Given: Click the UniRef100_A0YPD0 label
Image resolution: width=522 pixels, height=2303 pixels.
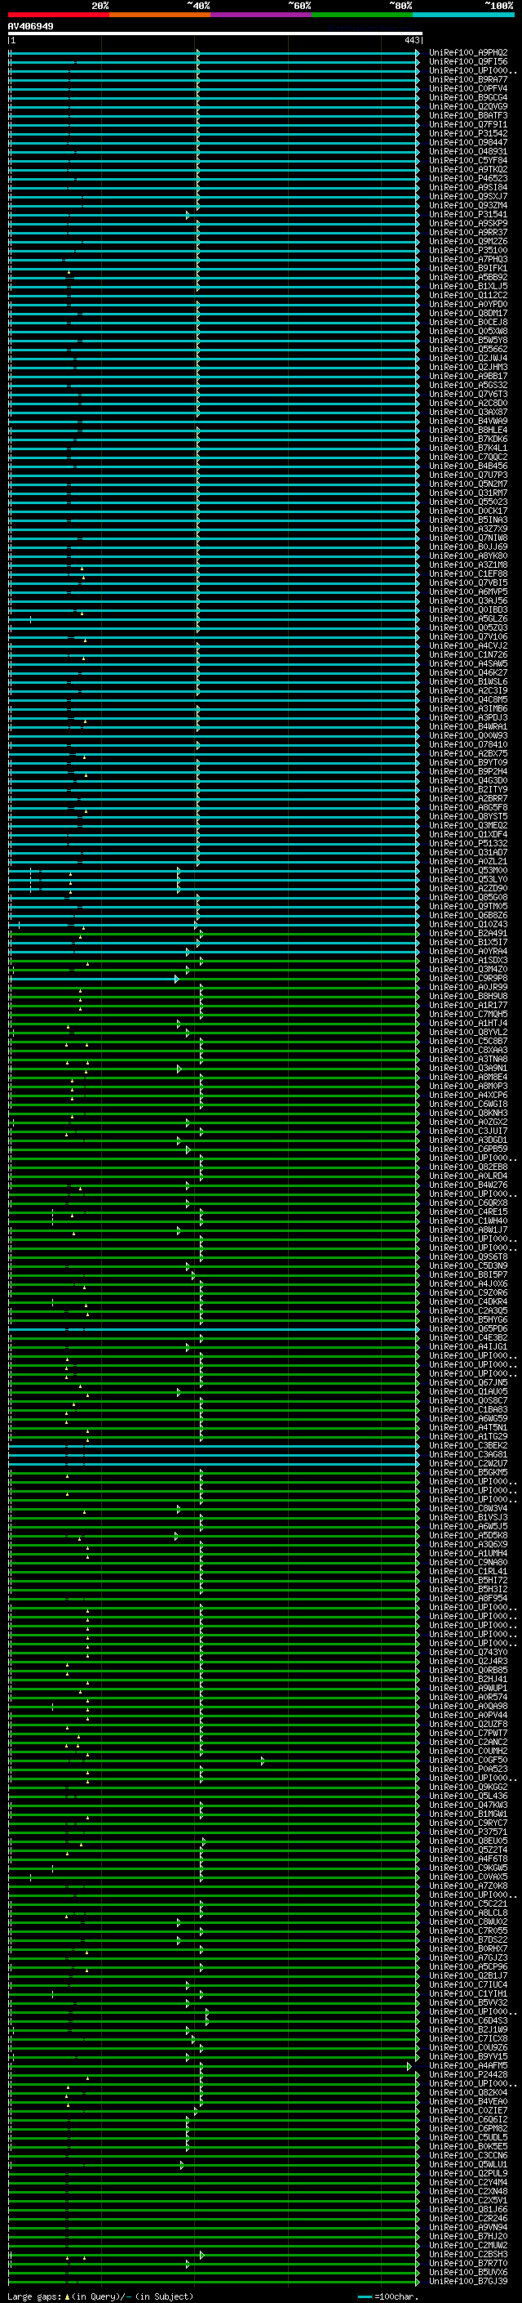Looking at the screenshot, I should pyautogui.click(x=468, y=304).
